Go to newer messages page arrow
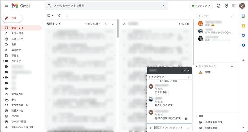 point(106,24)
